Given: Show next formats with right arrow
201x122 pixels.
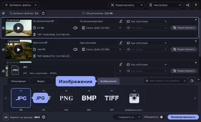Looking at the screenshot, I should [195, 98].
